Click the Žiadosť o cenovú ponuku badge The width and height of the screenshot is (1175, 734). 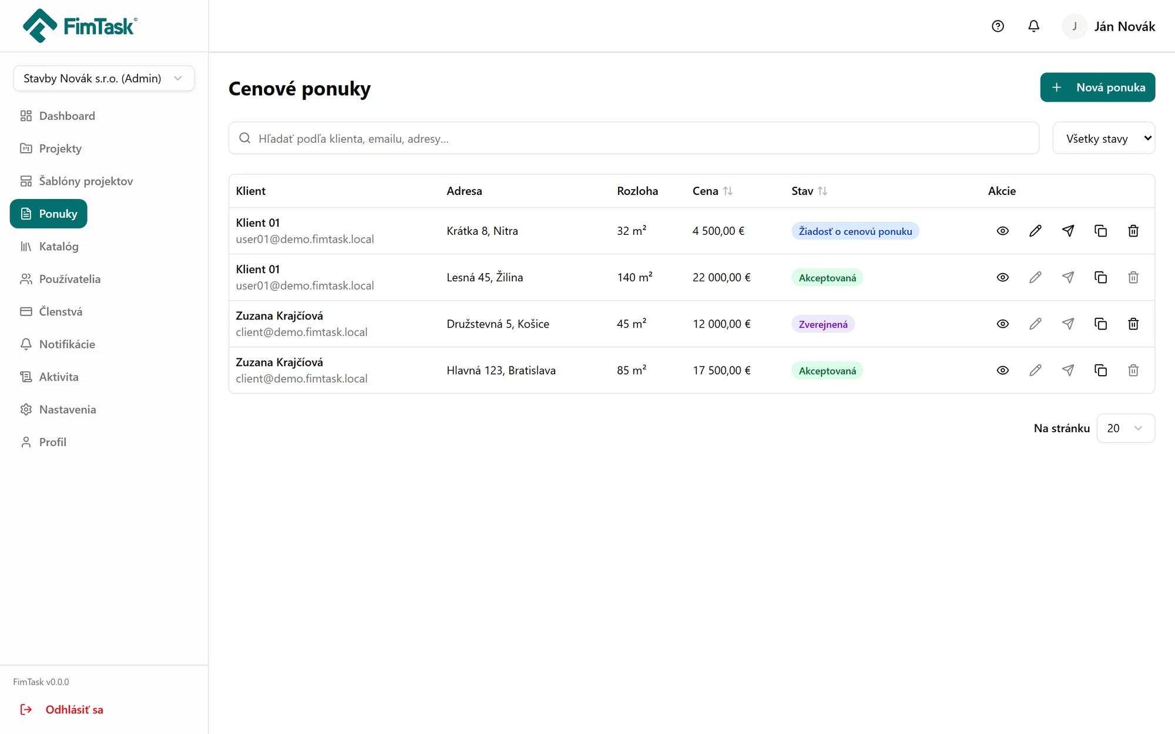[x=855, y=231]
